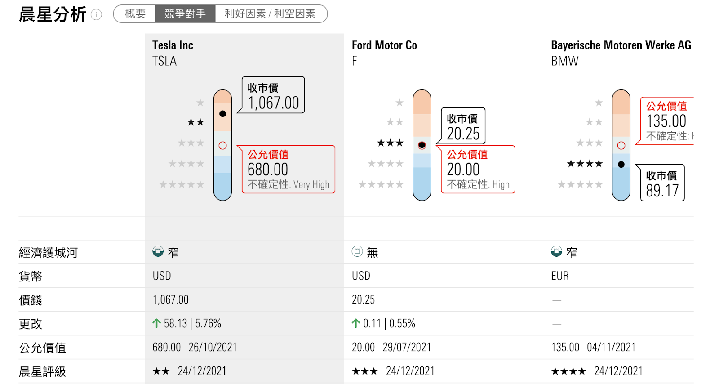Click BMW's four-star rating in bottom row
Screen dimensions: 719x384
568,371
